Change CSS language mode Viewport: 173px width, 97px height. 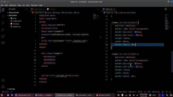point(149,92)
